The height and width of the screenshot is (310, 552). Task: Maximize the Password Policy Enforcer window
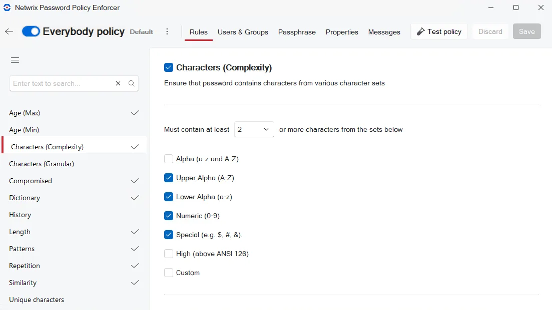pos(516,7)
